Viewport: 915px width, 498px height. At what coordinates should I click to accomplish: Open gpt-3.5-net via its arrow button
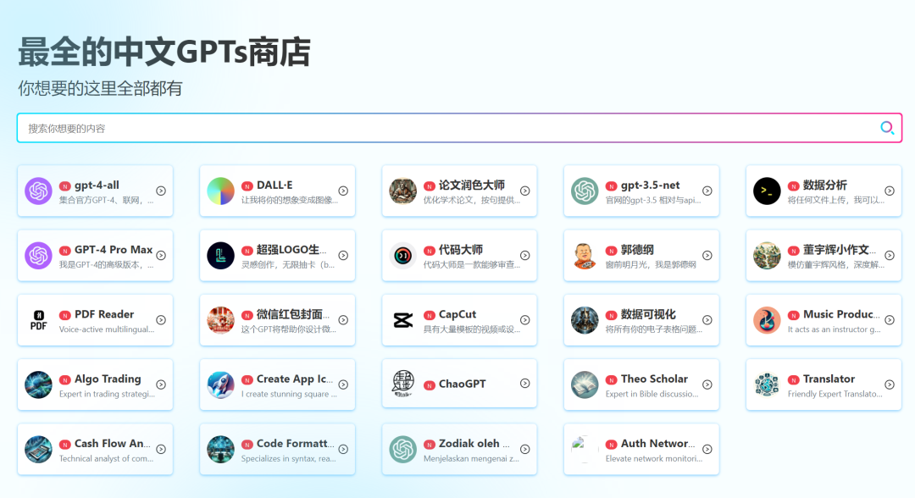tap(707, 191)
